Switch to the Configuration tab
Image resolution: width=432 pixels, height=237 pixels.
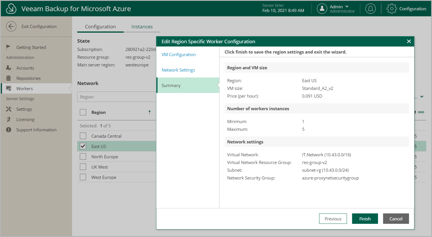click(100, 27)
